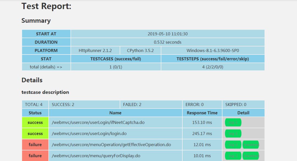Click the menu/queryForDisplay.do test name

(96, 156)
